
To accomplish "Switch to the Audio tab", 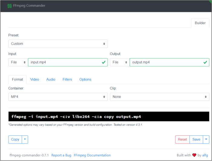I will 51,79.
